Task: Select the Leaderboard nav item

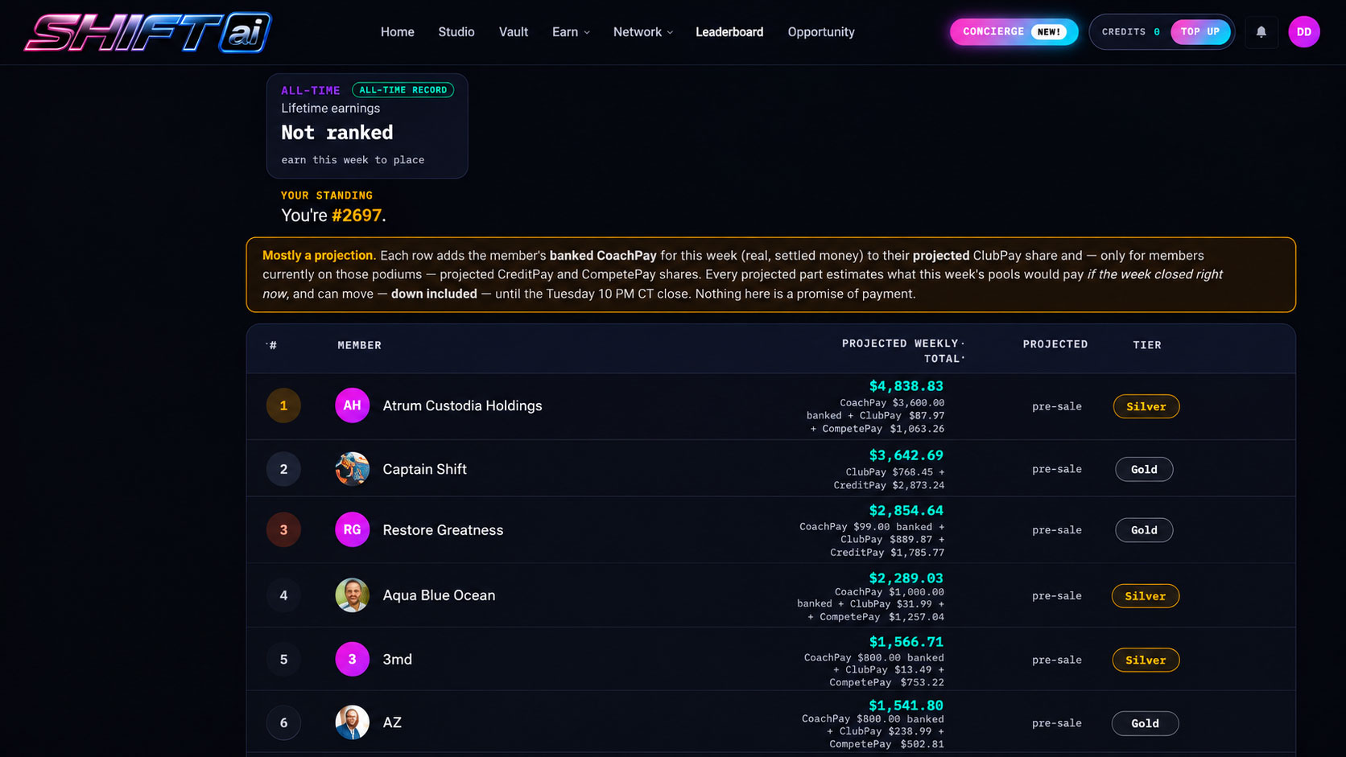Action: pyautogui.click(x=729, y=32)
